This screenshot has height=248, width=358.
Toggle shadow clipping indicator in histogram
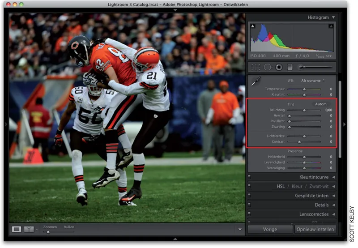[253, 26]
